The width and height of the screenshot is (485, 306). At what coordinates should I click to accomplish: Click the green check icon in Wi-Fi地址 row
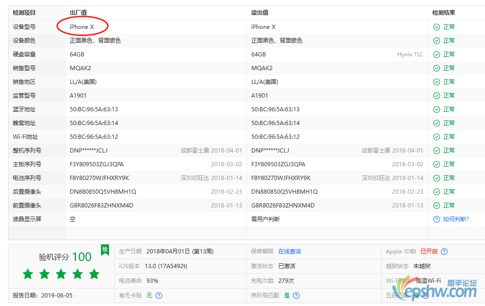(x=437, y=136)
